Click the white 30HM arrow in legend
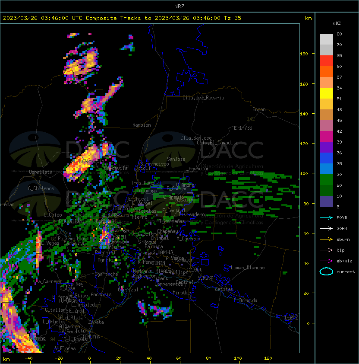359x364 pixels. [x=326, y=228]
